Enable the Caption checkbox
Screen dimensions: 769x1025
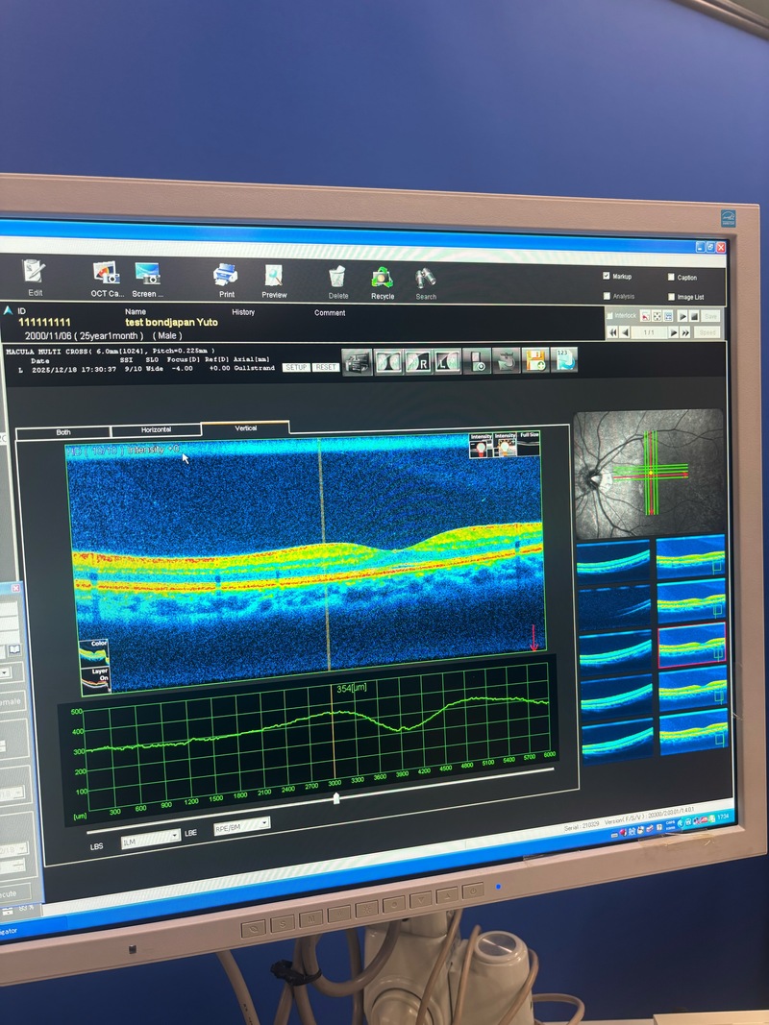tap(671, 278)
